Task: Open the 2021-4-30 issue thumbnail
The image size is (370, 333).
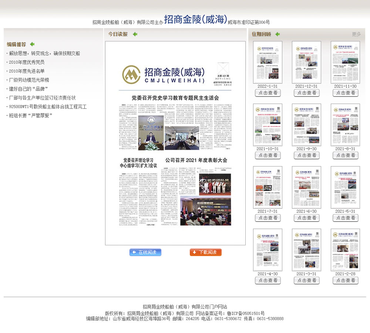Action: (x=268, y=250)
